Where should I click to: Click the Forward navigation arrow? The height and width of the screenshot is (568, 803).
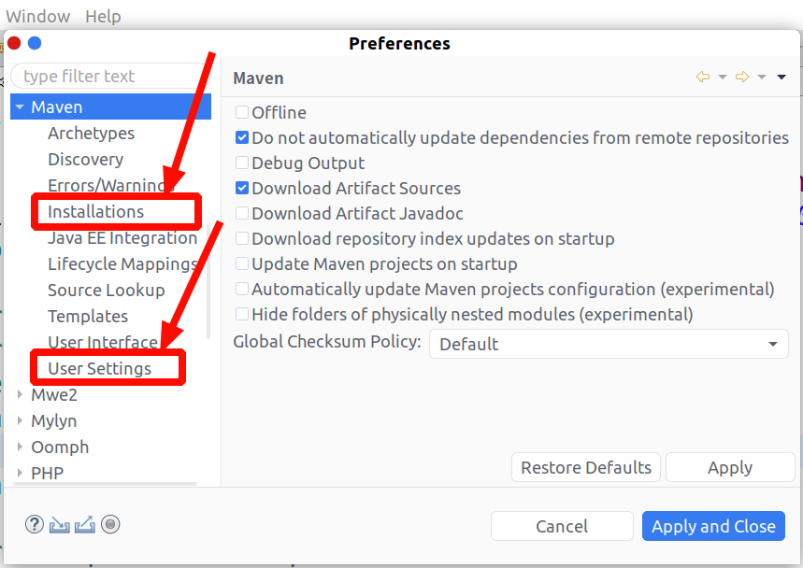[742, 77]
